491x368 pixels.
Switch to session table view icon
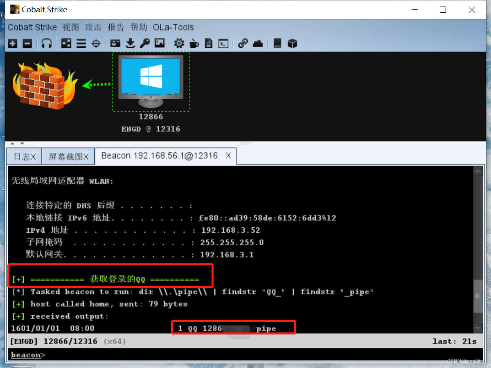(81, 43)
